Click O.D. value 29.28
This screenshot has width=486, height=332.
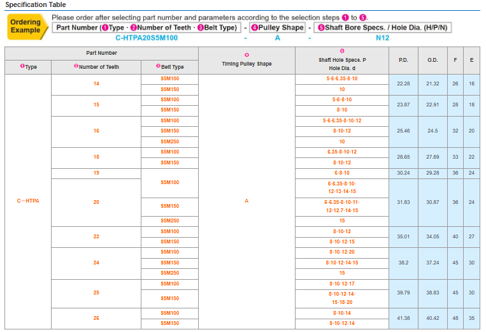[432, 173]
